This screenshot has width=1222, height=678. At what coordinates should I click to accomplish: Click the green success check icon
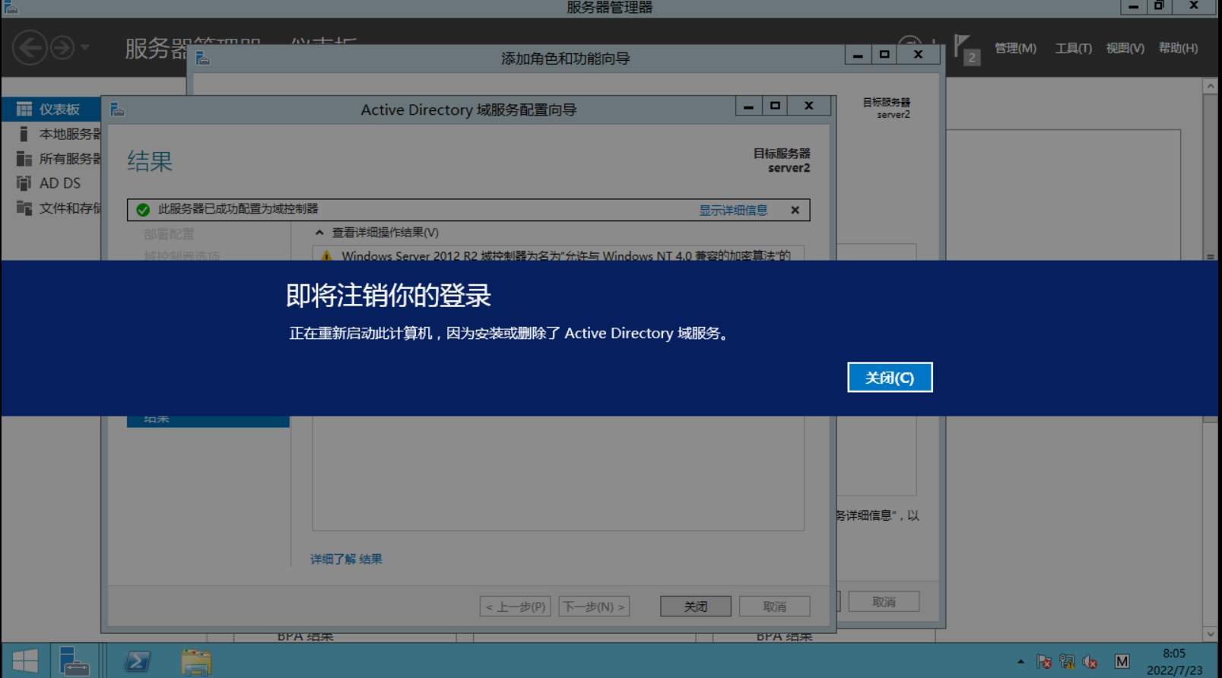pos(143,210)
